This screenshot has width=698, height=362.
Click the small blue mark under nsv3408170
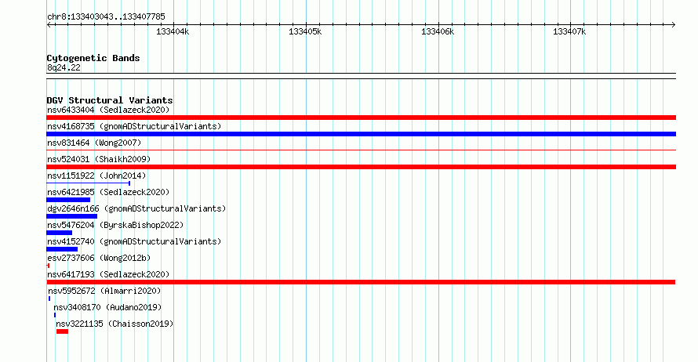pyautogui.click(x=55, y=315)
